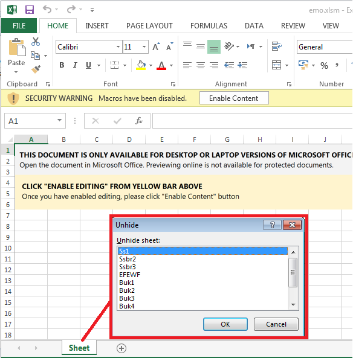Apply red font color
This screenshot has width=353, height=358.
[161, 65]
